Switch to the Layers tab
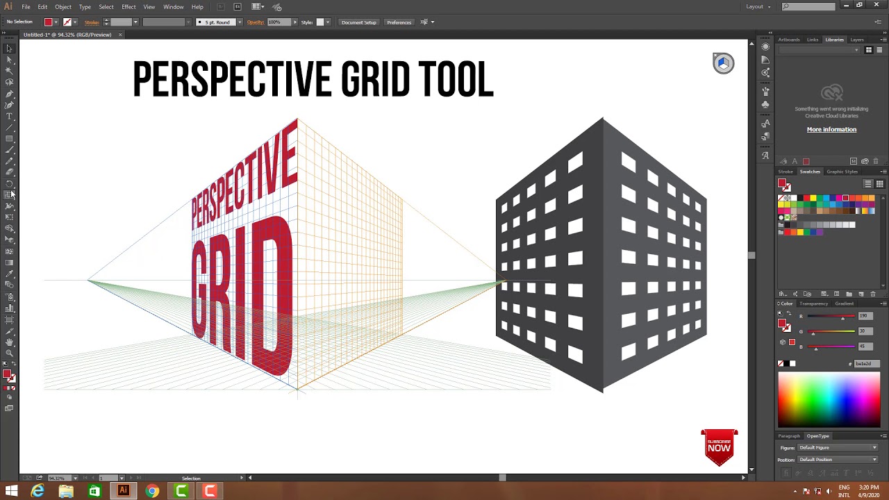889x500 pixels. point(857,40)
